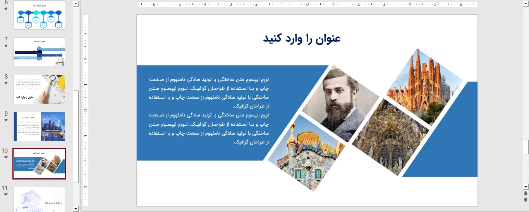Screen dimensions: 529x212
Task: Click the animation star icon beside slide 9
Action: coord(5,120)
